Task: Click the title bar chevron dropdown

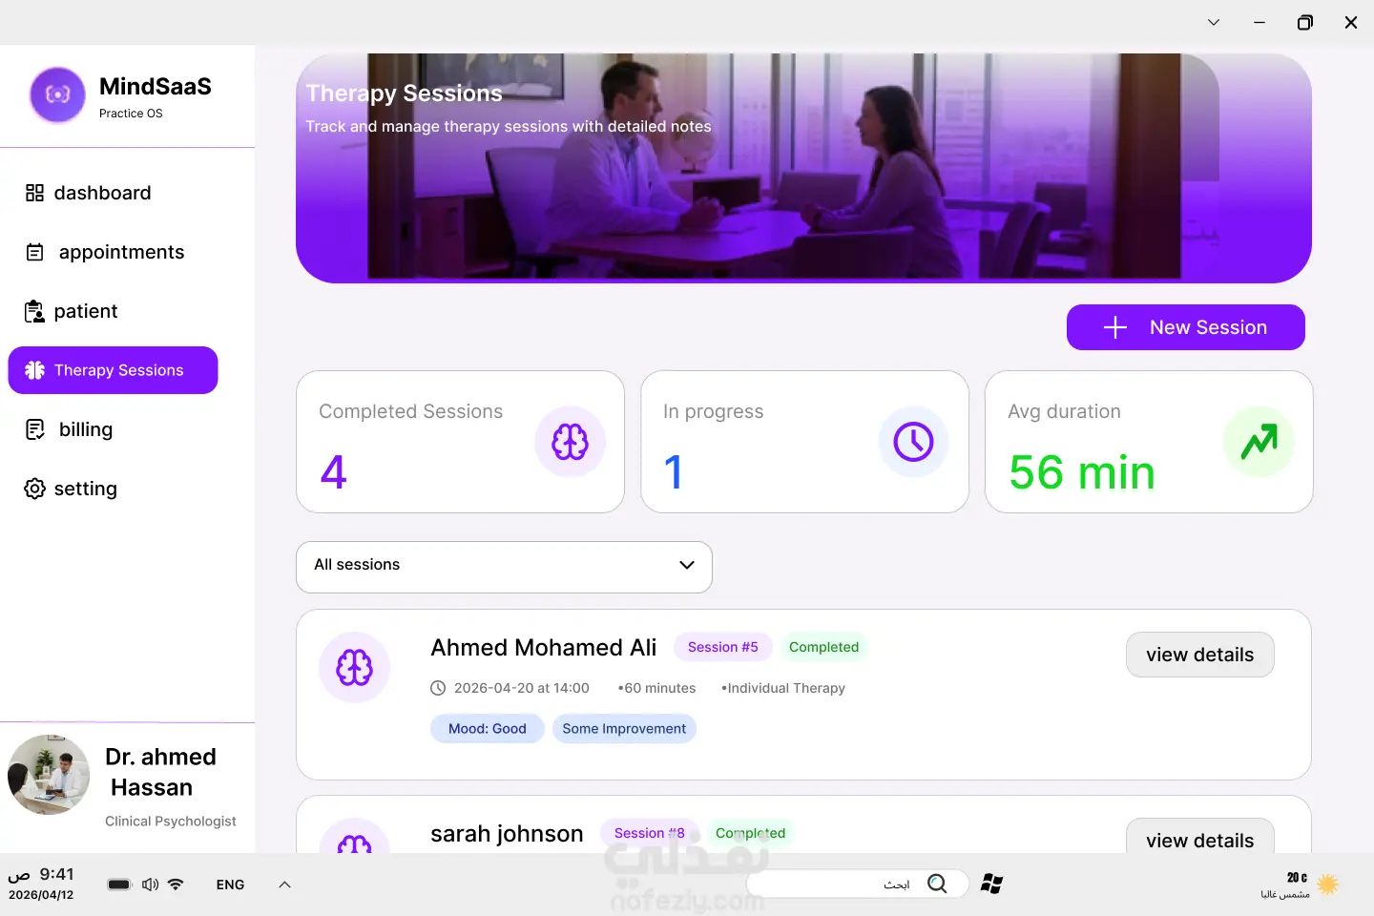Action: [x=1214, y=22]
